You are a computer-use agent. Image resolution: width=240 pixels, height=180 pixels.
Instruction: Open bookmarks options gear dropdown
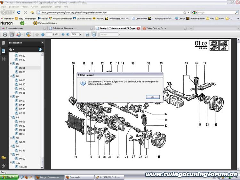(x=12, y=50)
